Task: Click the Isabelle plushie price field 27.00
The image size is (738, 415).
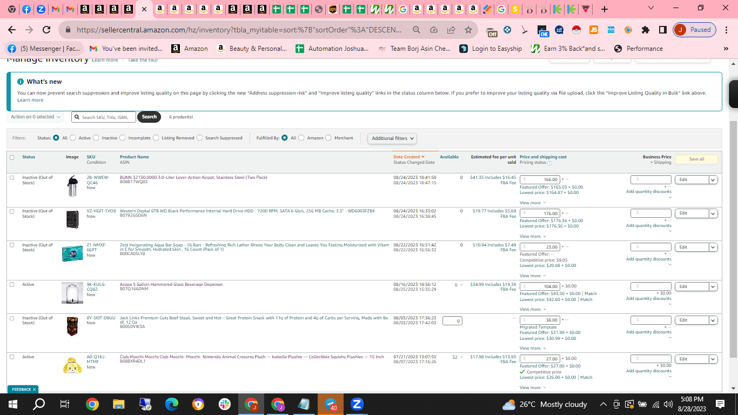Action: (x=539, y=359)
